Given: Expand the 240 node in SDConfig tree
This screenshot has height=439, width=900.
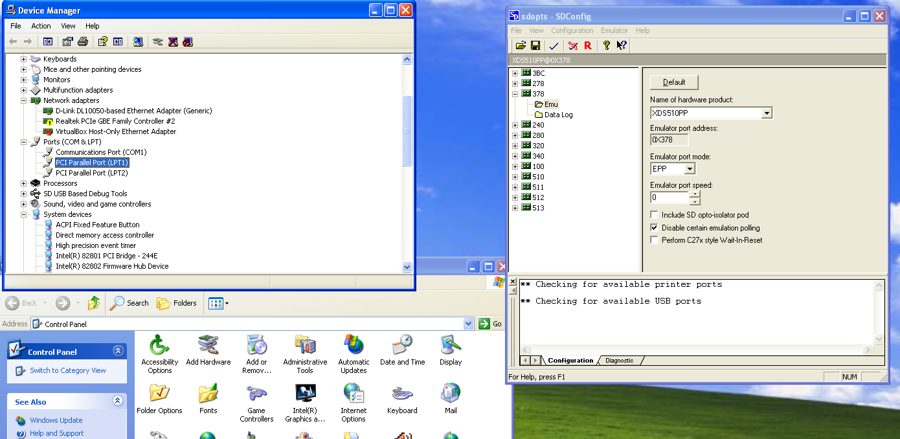Looking at the screenshot, I should coord(515,125).
